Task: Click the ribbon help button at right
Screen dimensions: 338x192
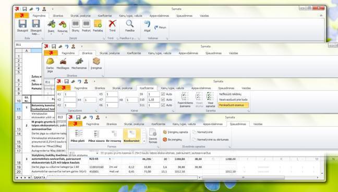Action: click(x=321, y=16)
